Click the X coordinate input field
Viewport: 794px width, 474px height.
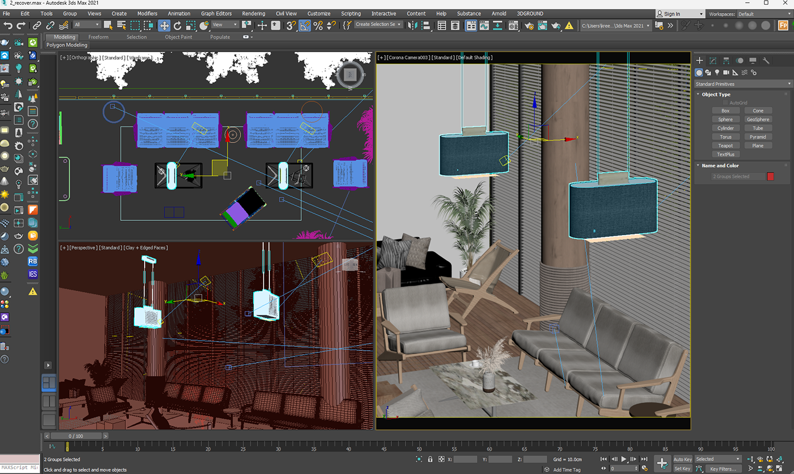(x=465, y=459)
